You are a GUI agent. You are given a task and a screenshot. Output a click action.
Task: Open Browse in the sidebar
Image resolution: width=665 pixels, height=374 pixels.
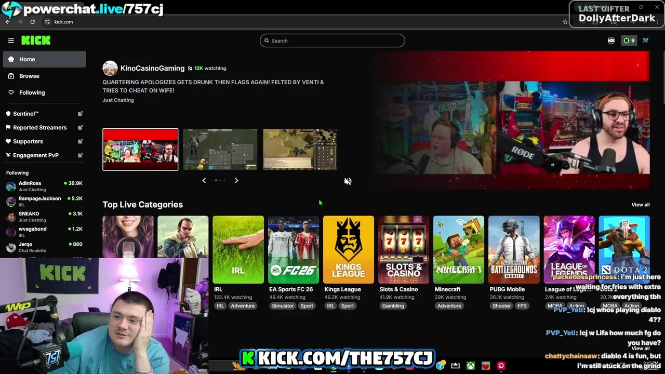(44, 76)
